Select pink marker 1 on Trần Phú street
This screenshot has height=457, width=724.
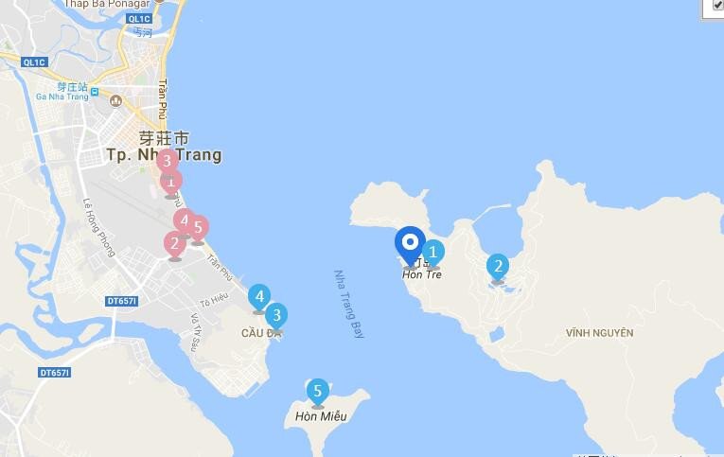click(x=171, y=185)
